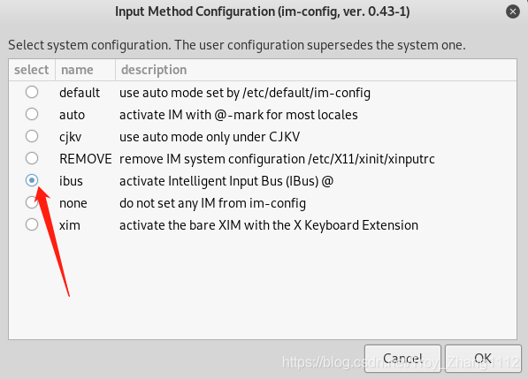Image resolution: width=528 pixels, height=379 pixels.
Task: Toggle the ibus radio button
Action: click(x=32, y=180)
